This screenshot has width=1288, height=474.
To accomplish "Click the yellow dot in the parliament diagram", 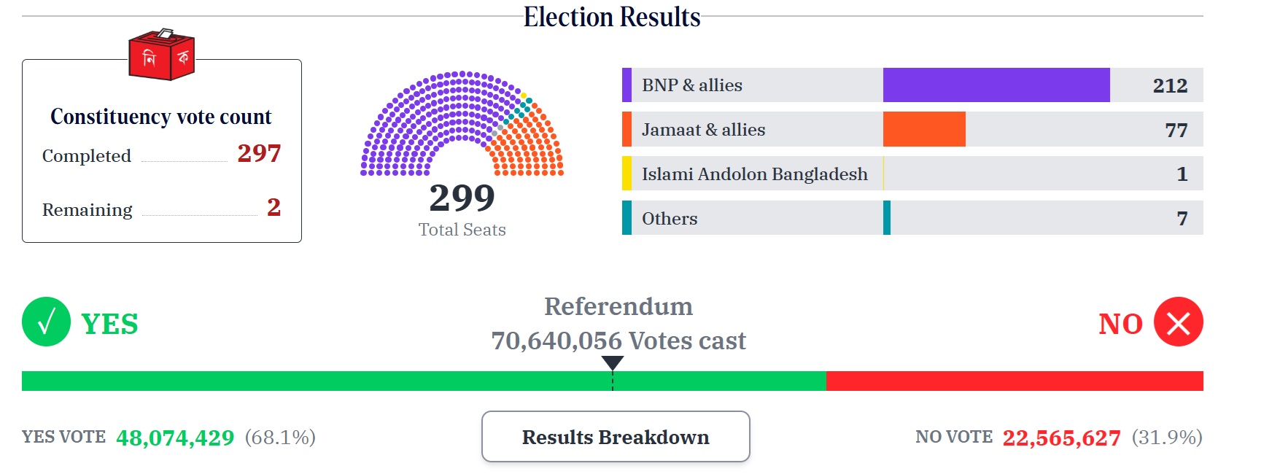I will point(522,95).
